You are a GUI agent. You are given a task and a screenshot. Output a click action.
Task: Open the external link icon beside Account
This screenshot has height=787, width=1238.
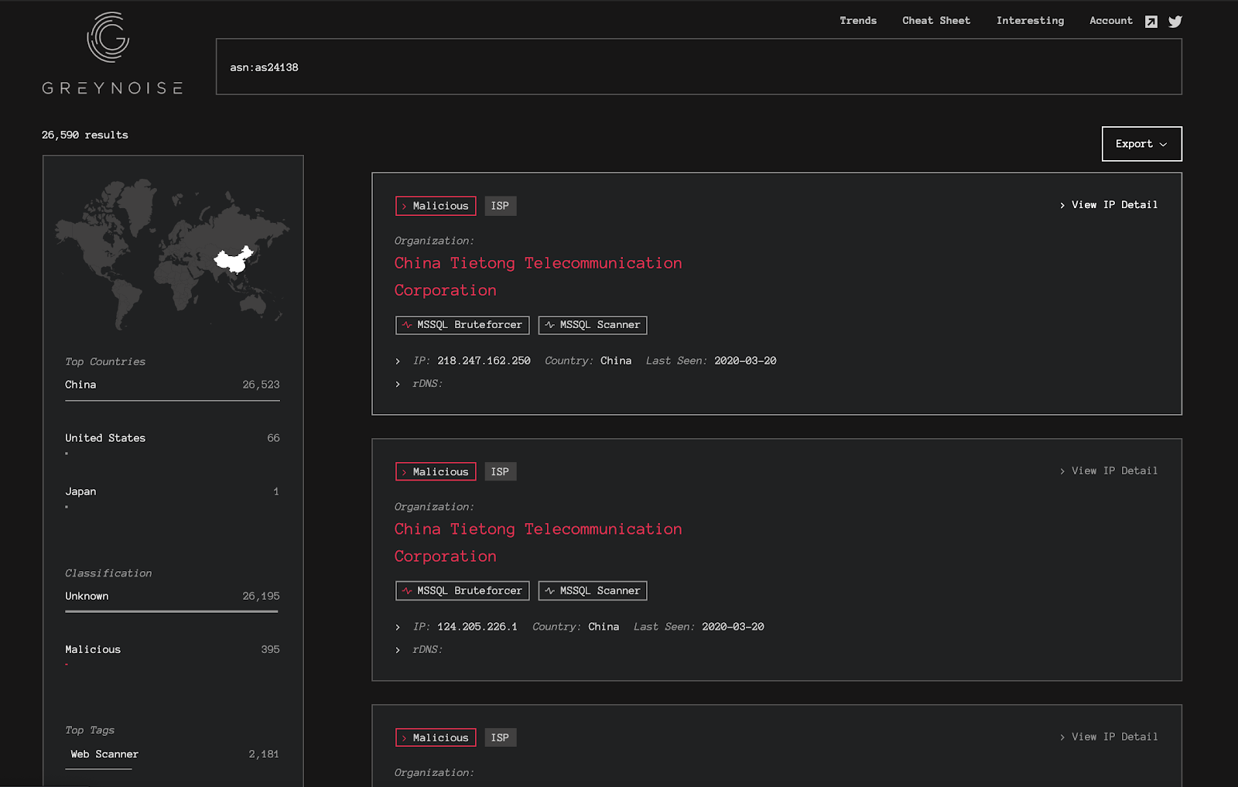point(1151,22)
